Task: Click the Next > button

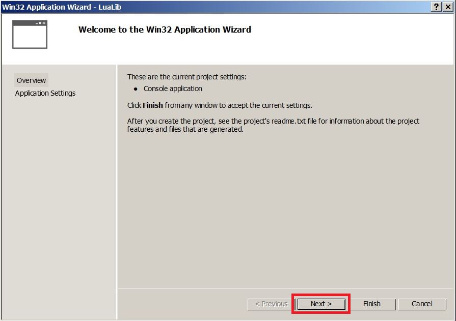Action: point(321,304)
